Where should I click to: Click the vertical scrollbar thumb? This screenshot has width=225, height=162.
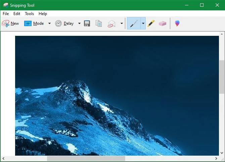click(222, 77)
